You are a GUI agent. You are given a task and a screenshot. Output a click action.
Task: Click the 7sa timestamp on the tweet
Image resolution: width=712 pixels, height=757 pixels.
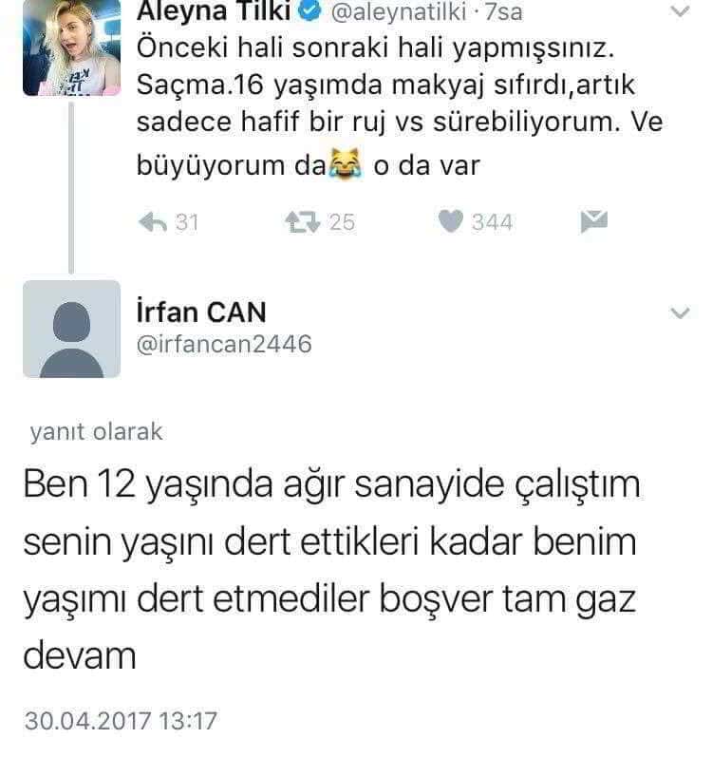503,11
